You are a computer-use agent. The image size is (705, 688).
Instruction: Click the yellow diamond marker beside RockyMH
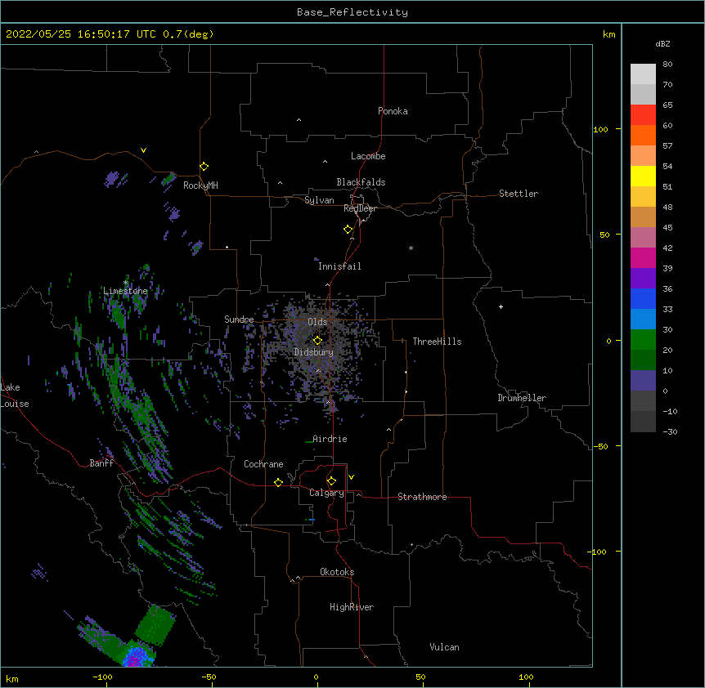click(204, 167)
